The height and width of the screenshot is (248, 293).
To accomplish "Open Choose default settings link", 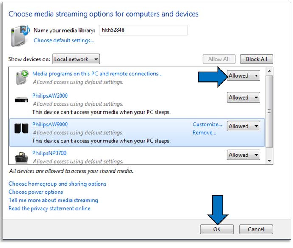I will 64,41.
